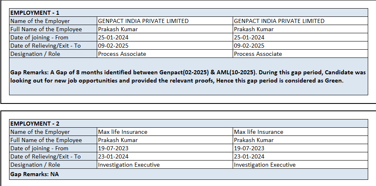The width and height of the screenshot is (376, 186).
Task: Click the first 19-07-2023 date cell
Action: [x=112, y=148]
